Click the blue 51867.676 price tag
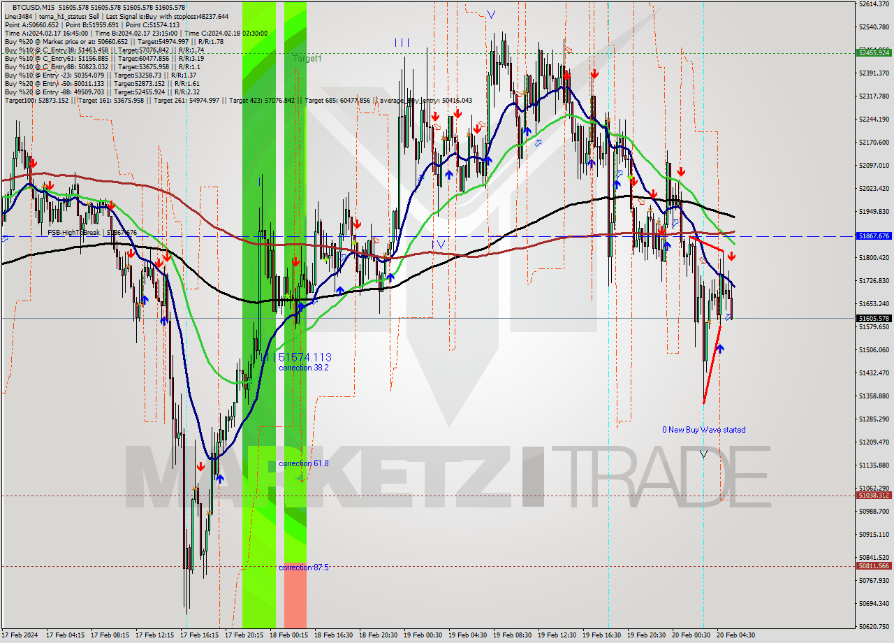The image size is (894, 643). [x=873, y=236]
